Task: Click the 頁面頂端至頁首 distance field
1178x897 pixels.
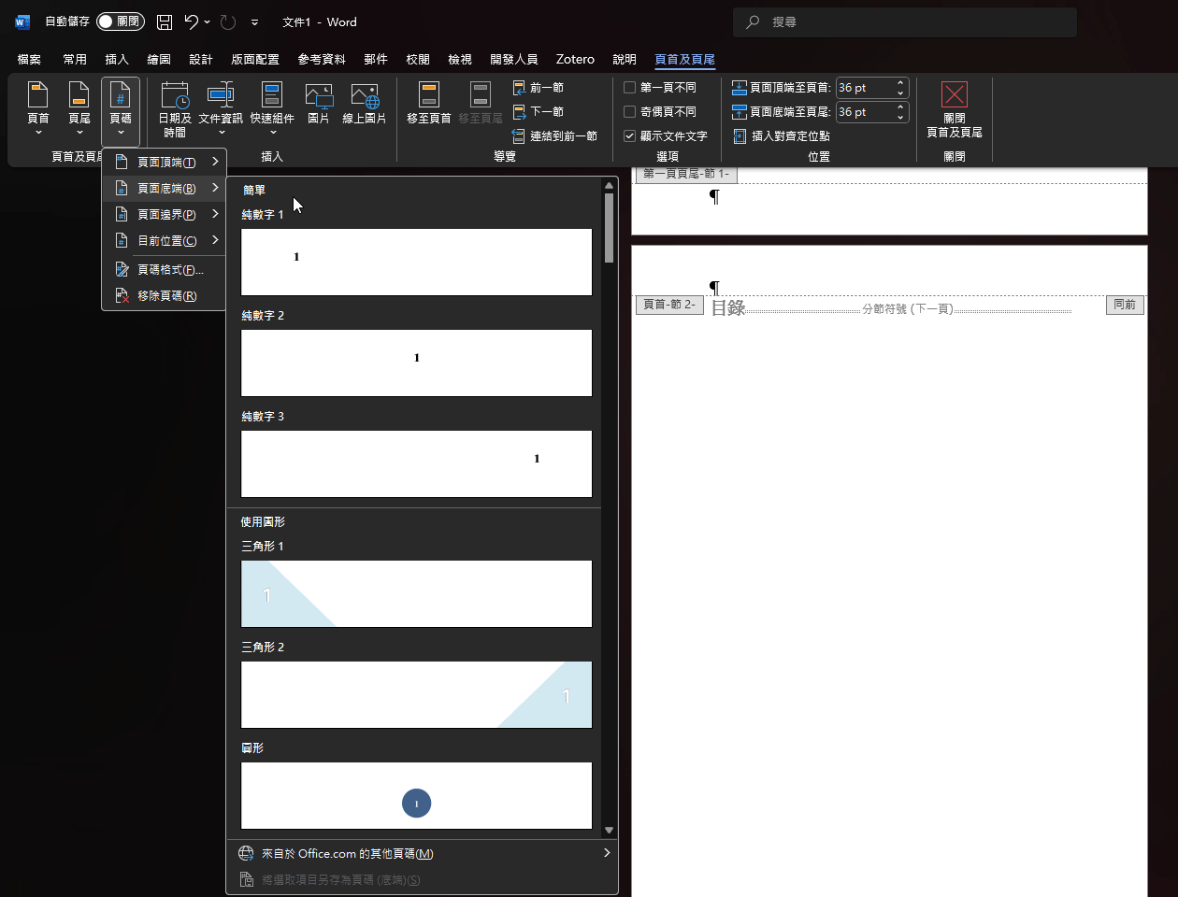Action: pos(865,88)
